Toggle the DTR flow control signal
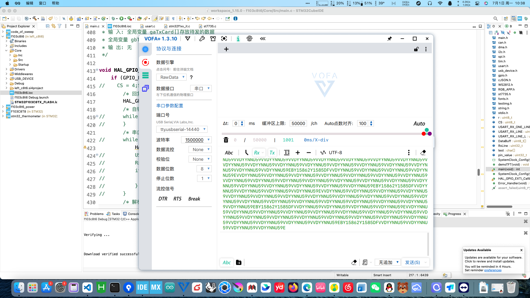 (163, 199)
